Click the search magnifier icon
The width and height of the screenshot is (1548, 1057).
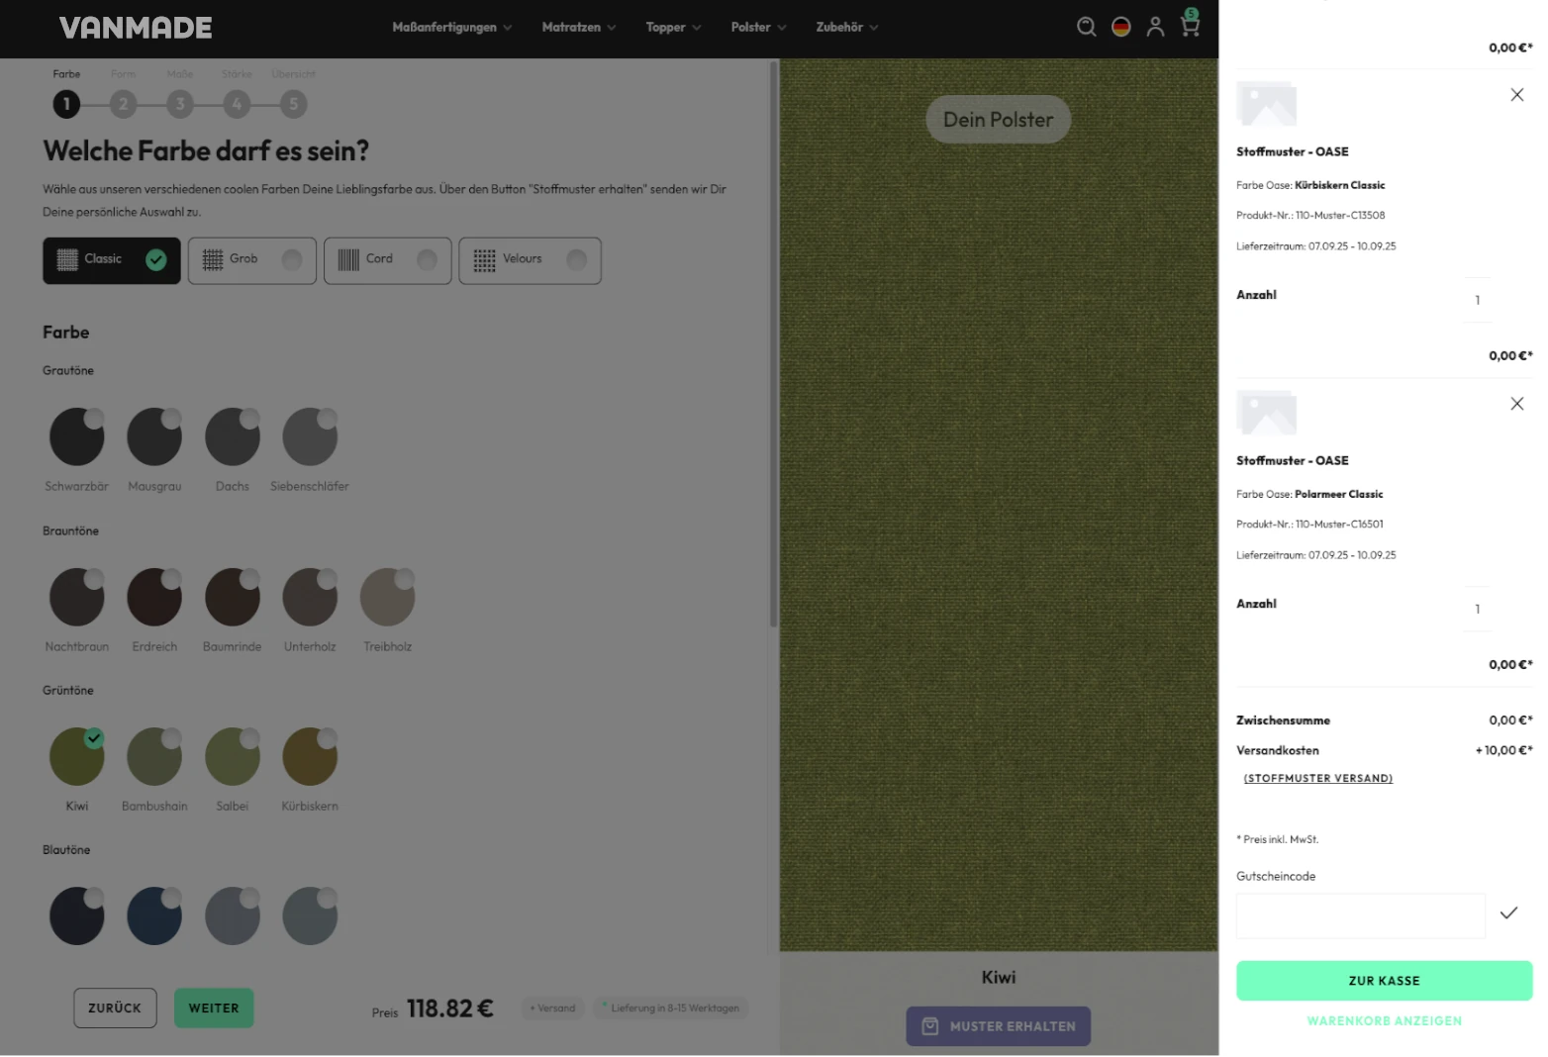(1086, 27)
